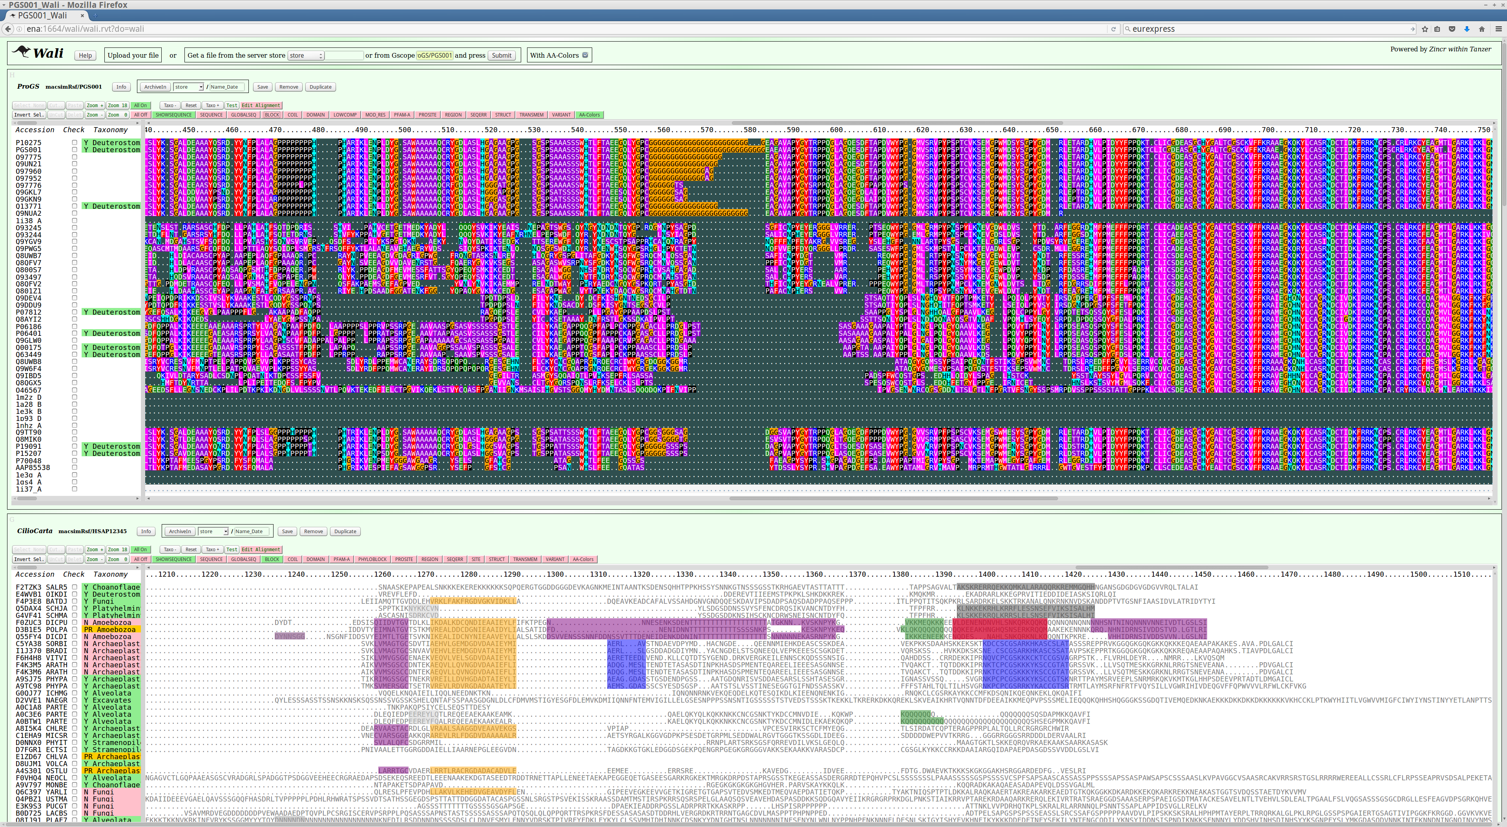Screen dimensions: 1507x827
Task: Click the AA-Colors swatch in CilioCarta toolbar
Action: click(x=583, y=559)
